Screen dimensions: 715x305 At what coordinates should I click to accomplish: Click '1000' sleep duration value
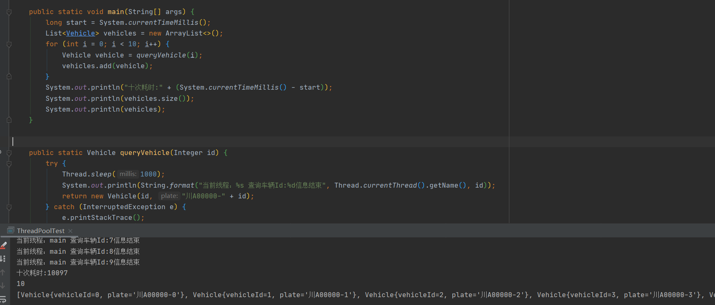(149, 174)
